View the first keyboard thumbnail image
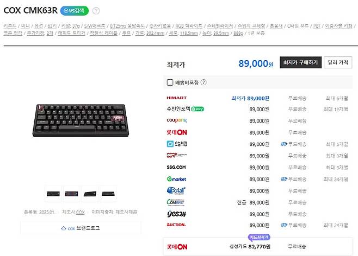The height and width of the screenshot is (256, 358). point(53,194)
